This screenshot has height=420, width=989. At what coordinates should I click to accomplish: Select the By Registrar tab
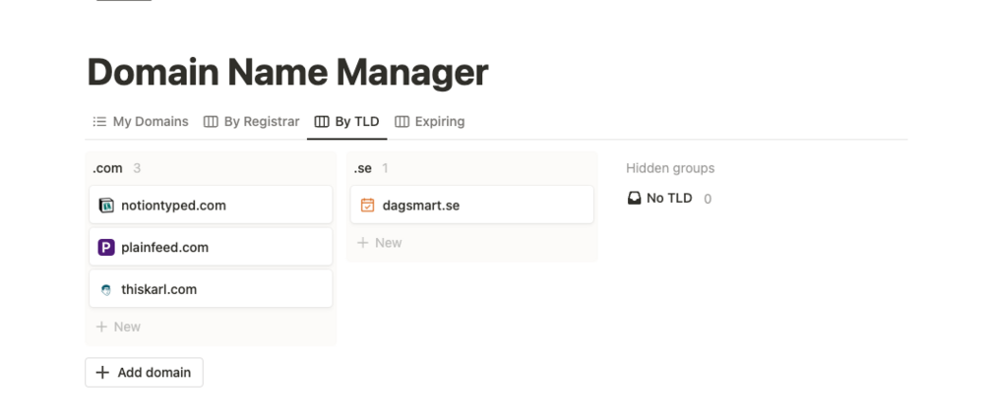(261, 122)
